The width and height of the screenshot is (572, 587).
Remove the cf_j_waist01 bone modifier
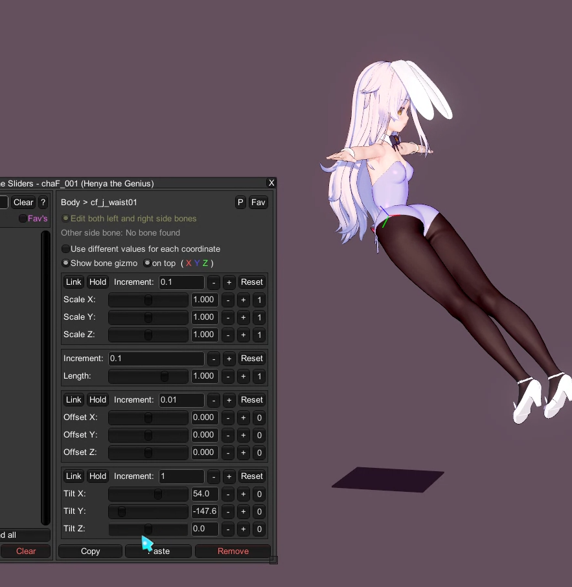click(233, 551)
